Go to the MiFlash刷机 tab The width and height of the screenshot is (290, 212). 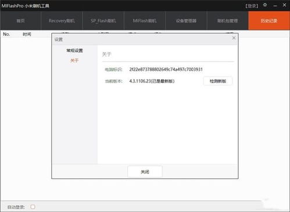click(x=145, y=20)
